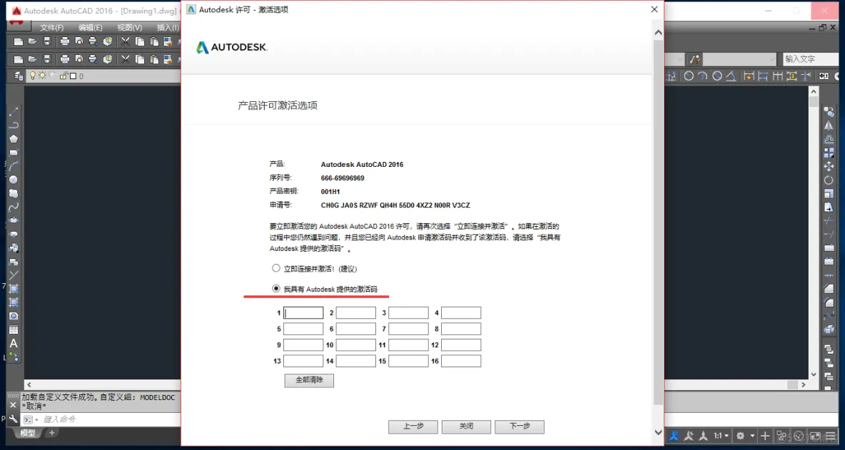Click dialog scrollbar up arrow
This screenshot has width=845, height=450.
click(x=657, y=33)
